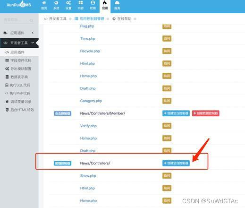The height and width of the screenshot is (208, 245).
Task: Open the 首页 home icon in top bar
Action: coord(44,5)
